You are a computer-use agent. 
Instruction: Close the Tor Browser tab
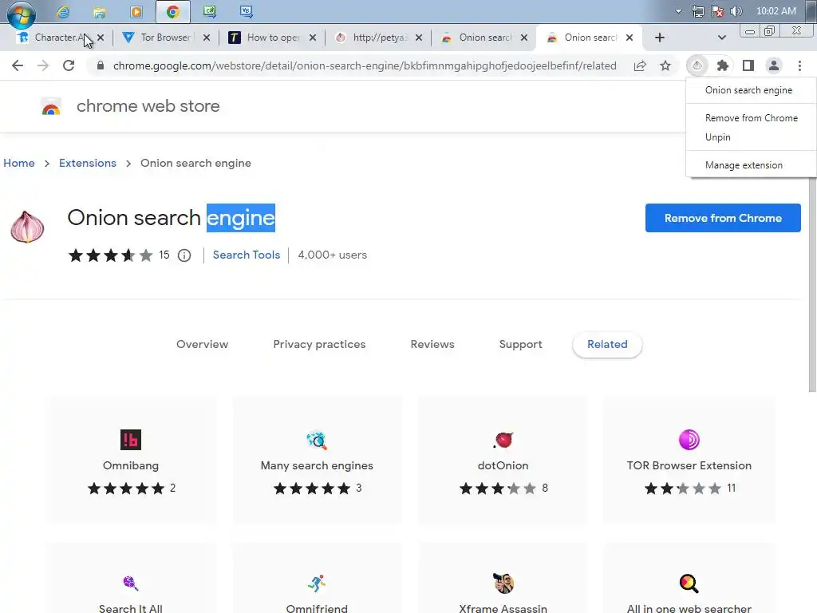[207, 38]
